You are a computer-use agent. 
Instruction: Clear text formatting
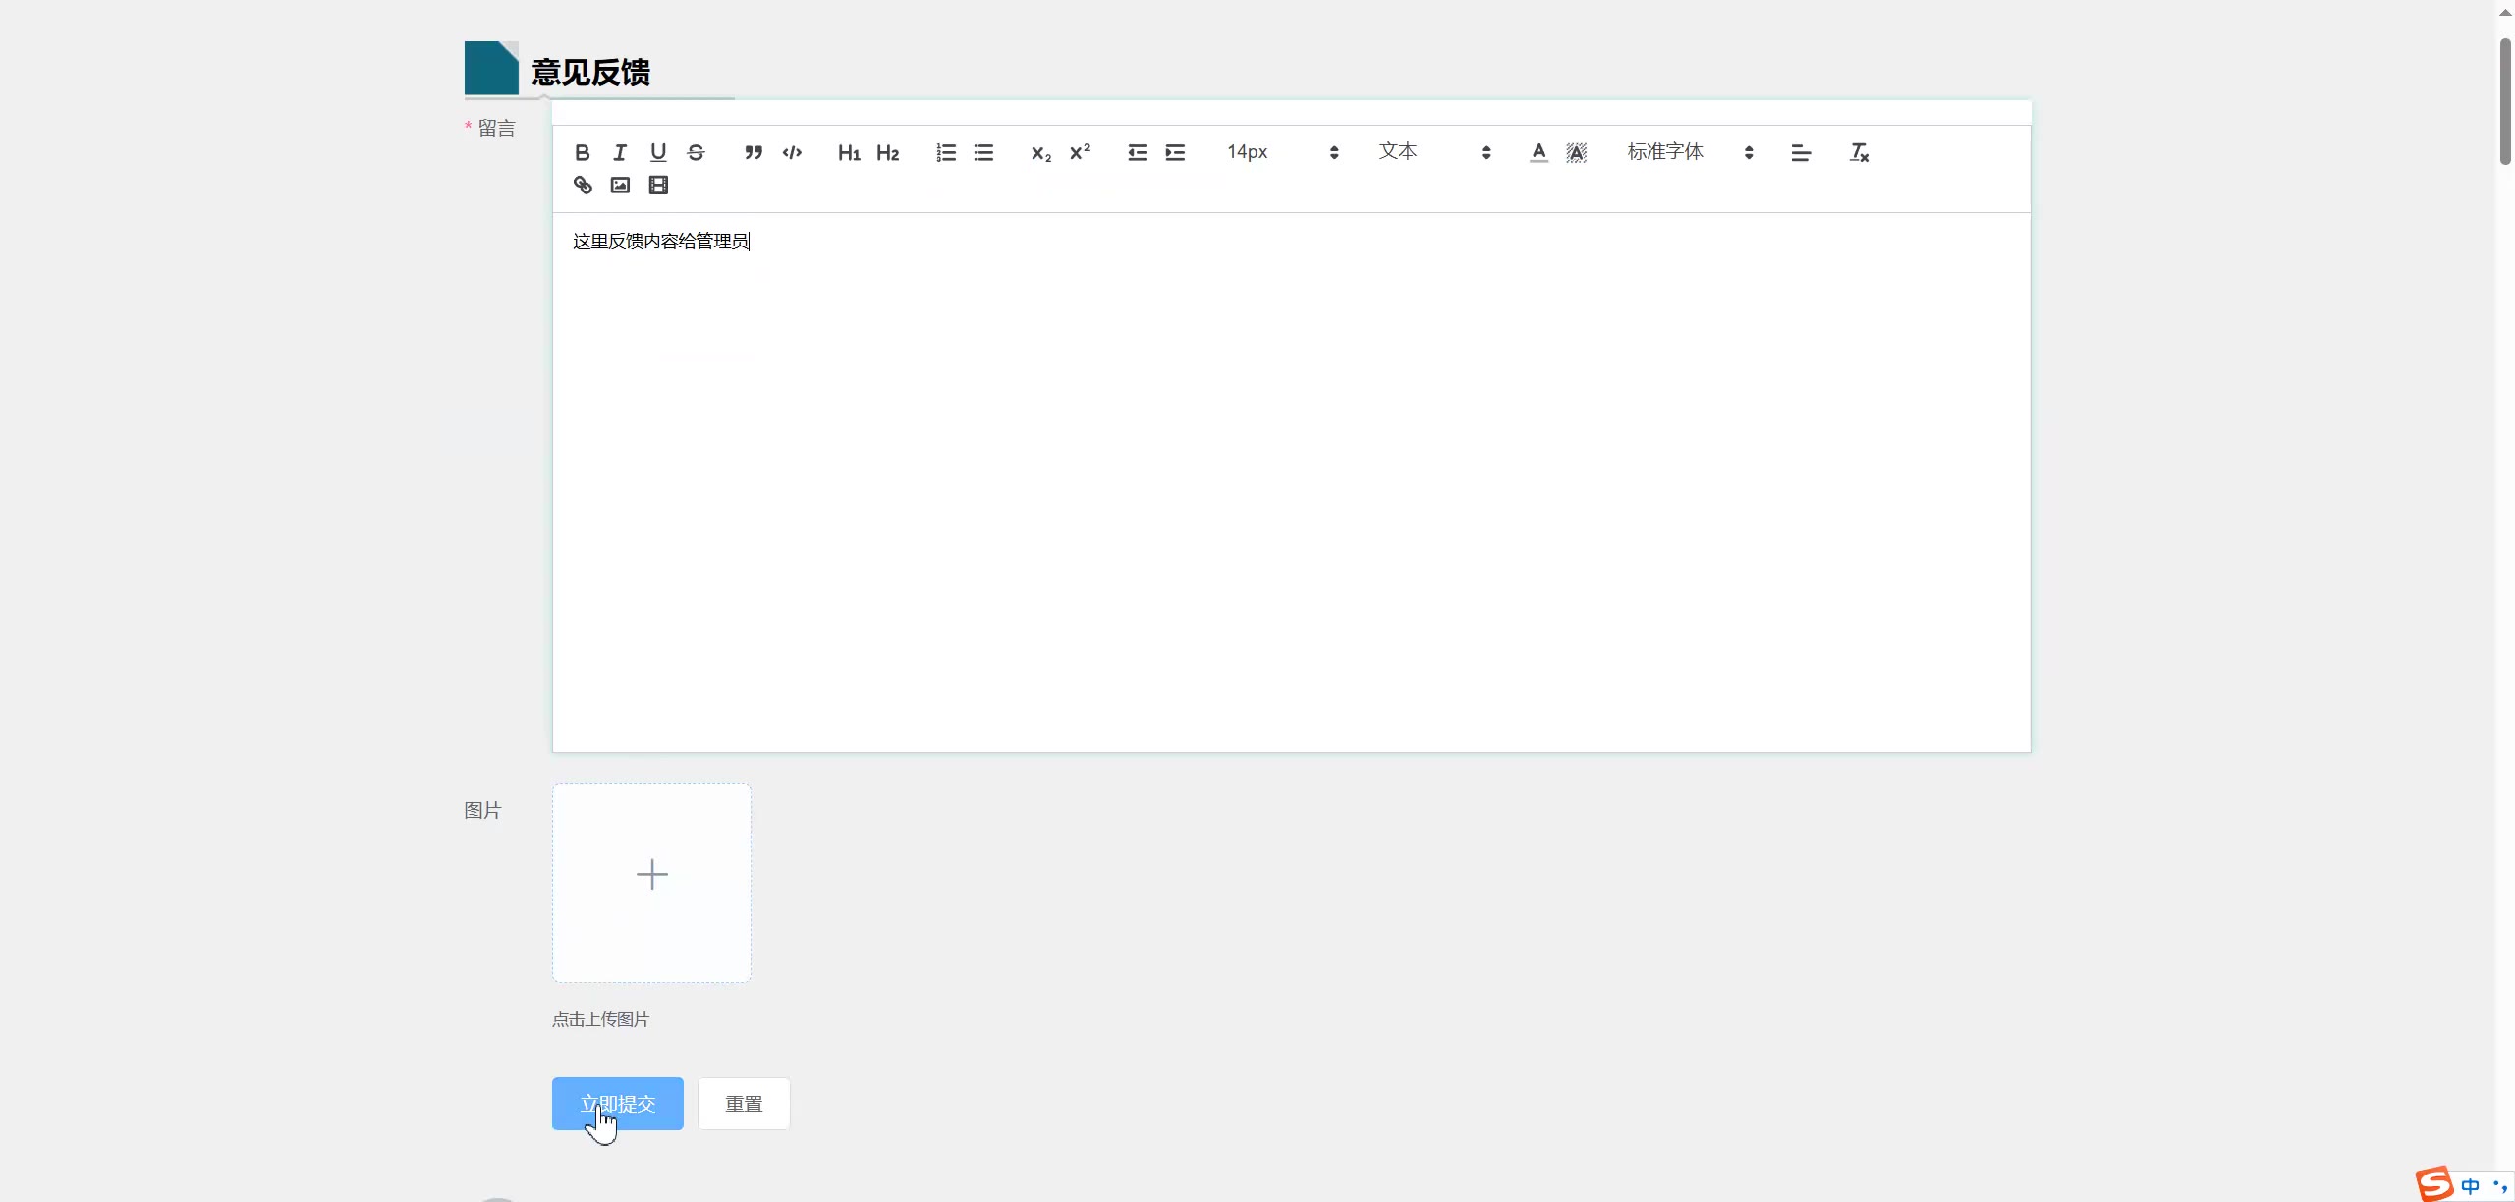[1859, 153]
